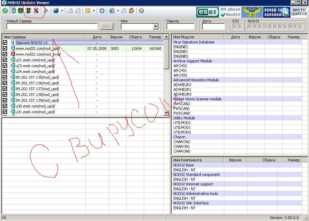Image resolution: width=309 pixels, height=221 pixels.
Task: Click the icon beside 89.202.157.139/nod_upd/
Action: coord(13,100)
